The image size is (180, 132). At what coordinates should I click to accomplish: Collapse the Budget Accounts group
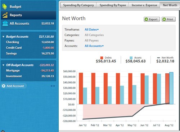[3, 37]
